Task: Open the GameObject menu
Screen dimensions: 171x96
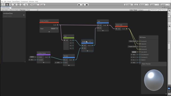Action: click(16, 1)
